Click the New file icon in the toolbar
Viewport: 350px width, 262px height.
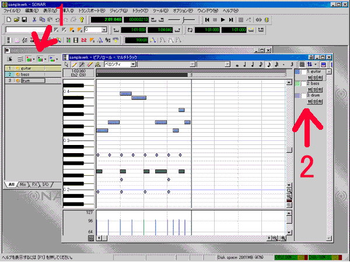pos(9,20)
